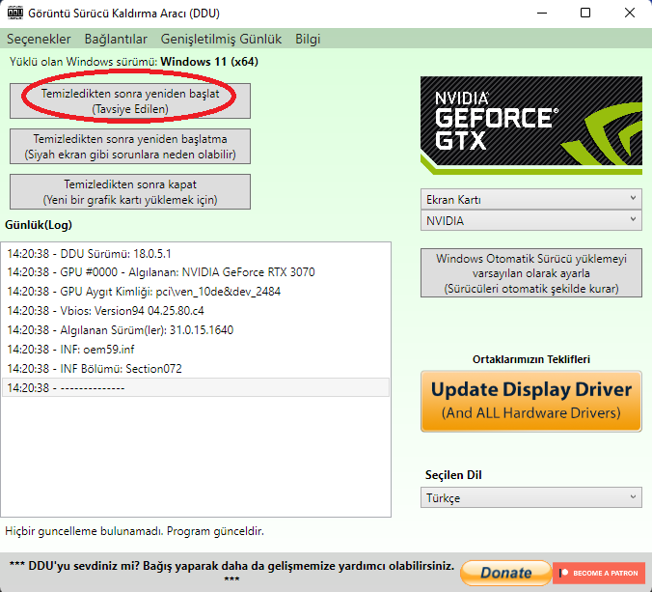652x592 pixels.
Task: Click the DDU app icon in title bar
Action: (15, 13)
